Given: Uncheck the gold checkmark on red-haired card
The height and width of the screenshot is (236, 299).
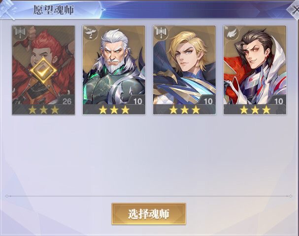Looking at the screenshot, I should pyautogui.click(x=43, y=70).
